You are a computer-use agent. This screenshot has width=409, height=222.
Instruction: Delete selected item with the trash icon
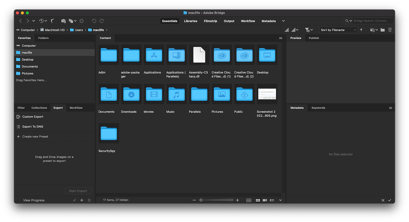pyautogui.click(x=390, y=30)
